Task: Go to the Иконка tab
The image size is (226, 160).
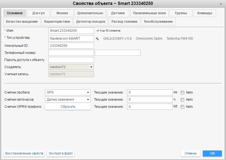Action: 62,13
